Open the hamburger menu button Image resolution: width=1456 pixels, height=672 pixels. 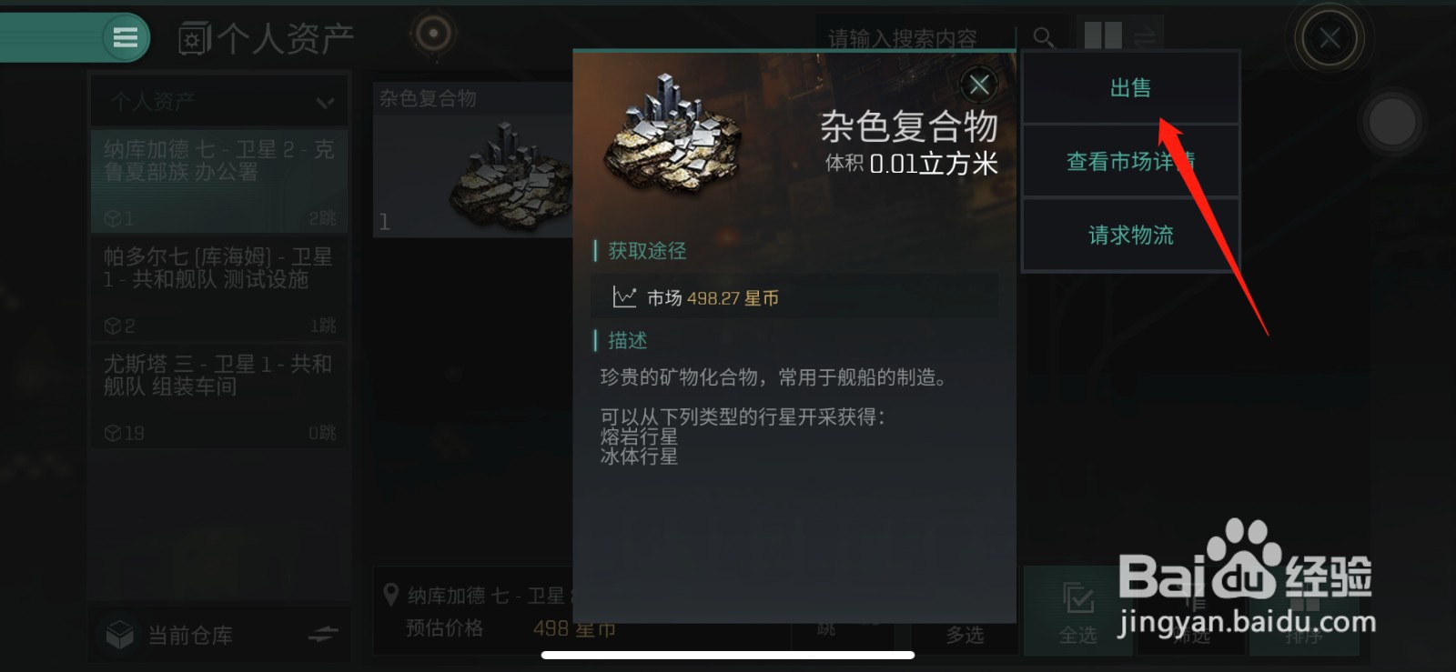[x=126, y=37]
